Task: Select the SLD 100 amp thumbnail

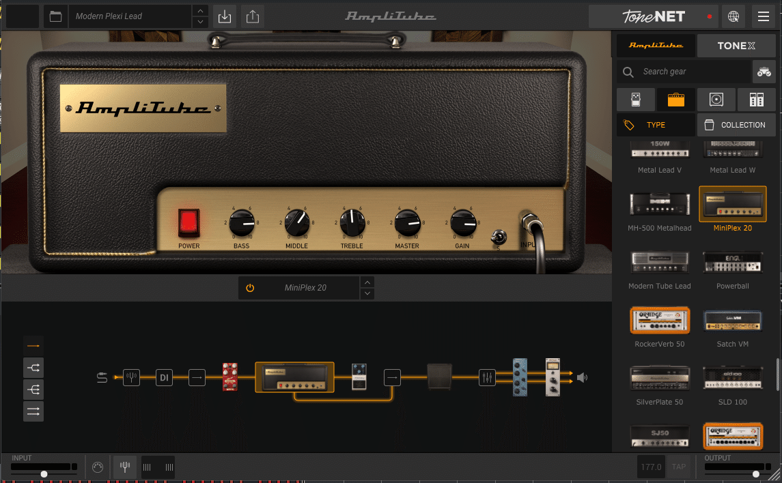Action: (732, 378)
